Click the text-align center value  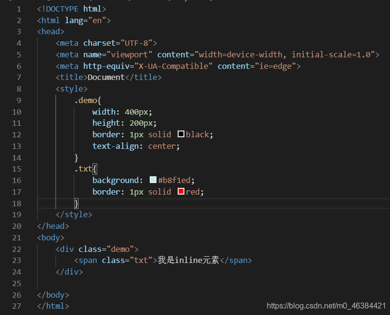click(x=164, y=146)
